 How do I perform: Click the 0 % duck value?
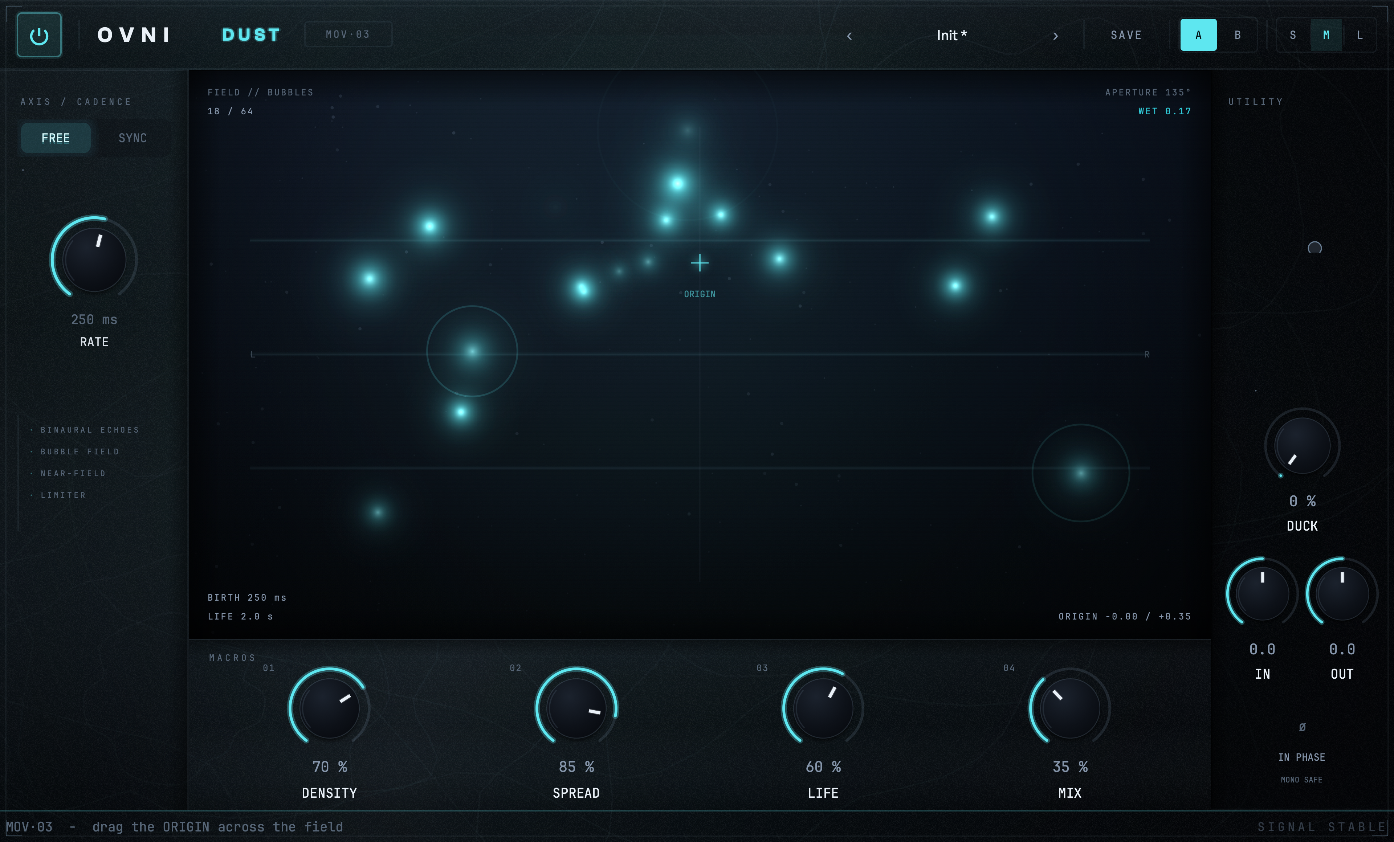pyautogui.click(x=1302, y=502)
